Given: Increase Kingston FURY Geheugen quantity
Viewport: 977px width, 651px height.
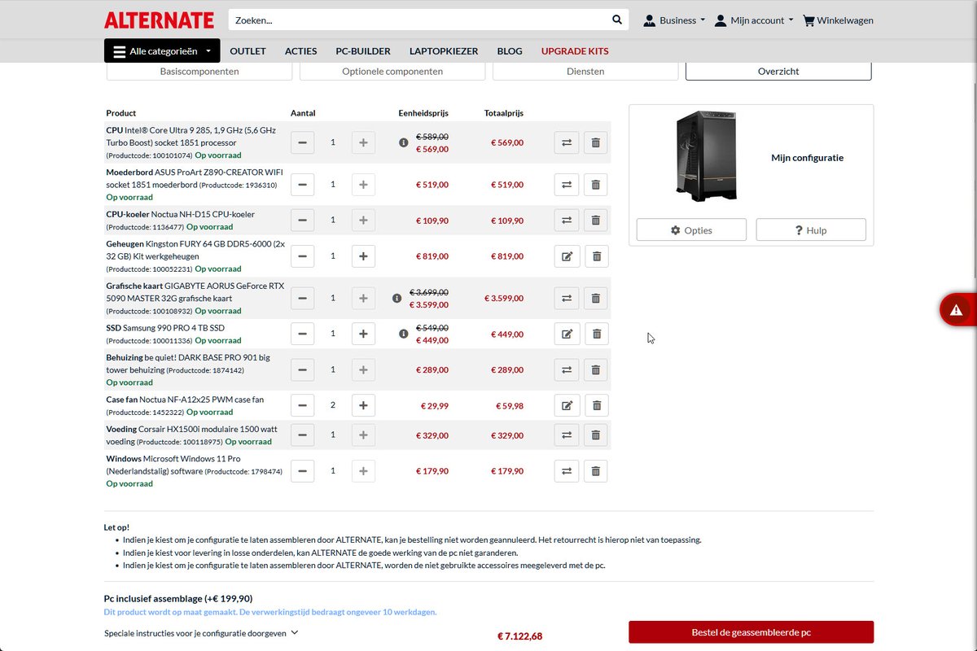Looking at the screenshot, I should point(363,256).
